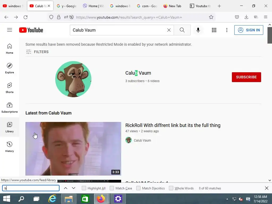Viewport: 272px width, 204px height.
Task: Click the browser address bar URL
Action: coord(129,17)
